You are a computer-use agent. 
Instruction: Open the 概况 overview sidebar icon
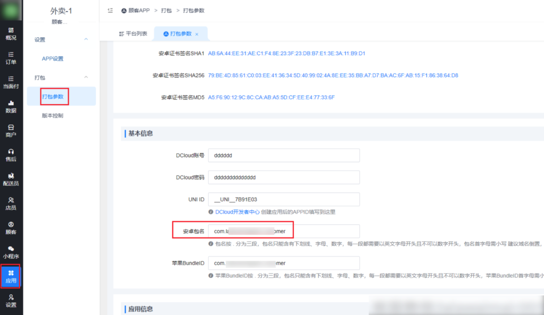[11, 33]
